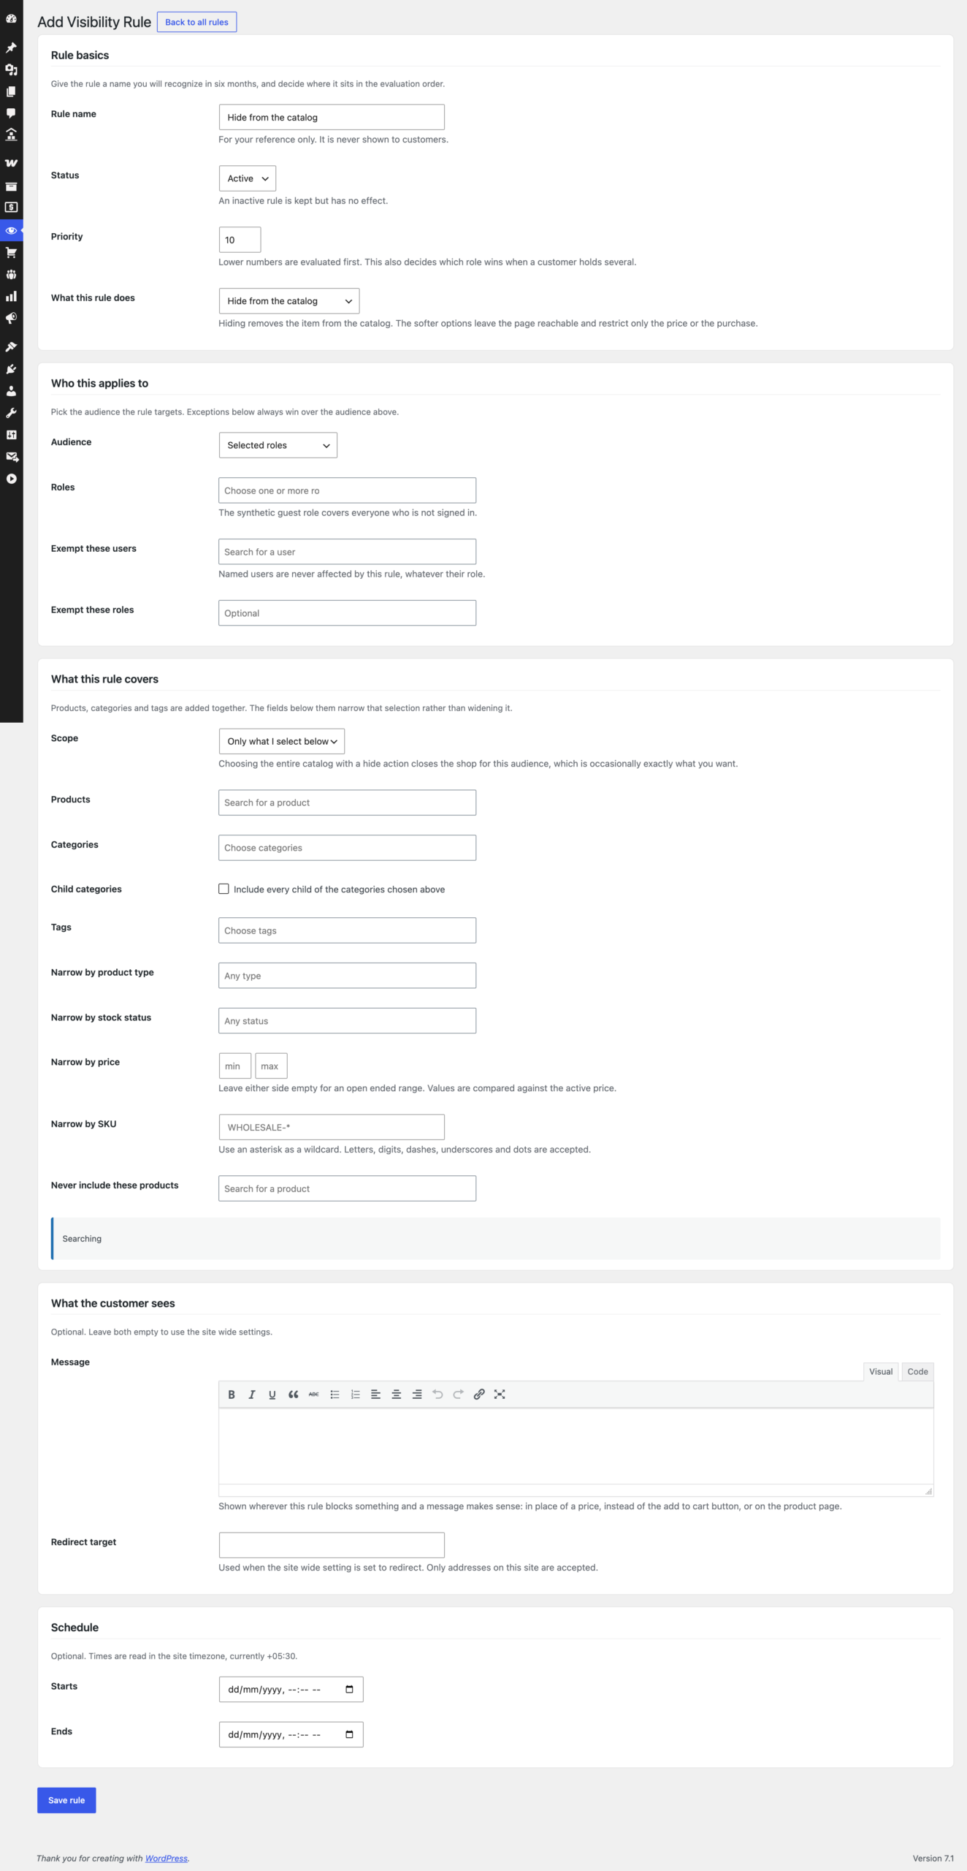Click the Exempt these roles field

point(347,613)
